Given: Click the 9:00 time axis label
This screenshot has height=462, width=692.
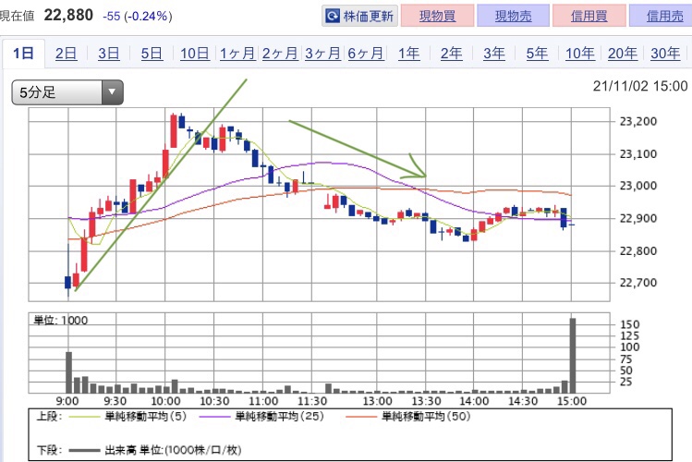Looking at the screenshot, I should 67,401.
